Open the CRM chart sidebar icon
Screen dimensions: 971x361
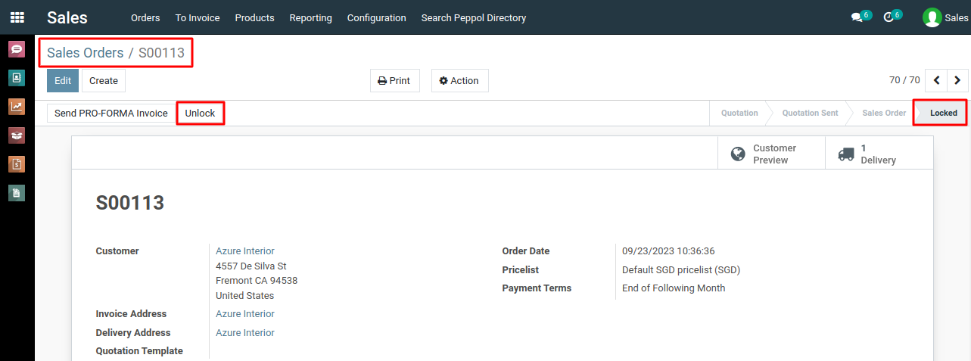click(17, 107)
